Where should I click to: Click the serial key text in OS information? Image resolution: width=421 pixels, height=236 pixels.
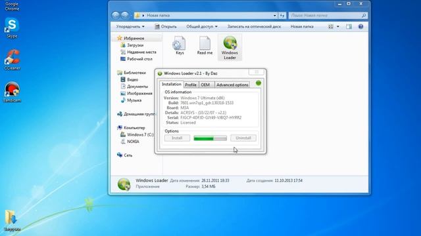(x=210, y=117)
